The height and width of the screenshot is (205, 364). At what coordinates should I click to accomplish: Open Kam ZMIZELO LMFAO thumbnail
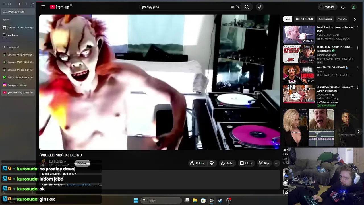point(299,74)
